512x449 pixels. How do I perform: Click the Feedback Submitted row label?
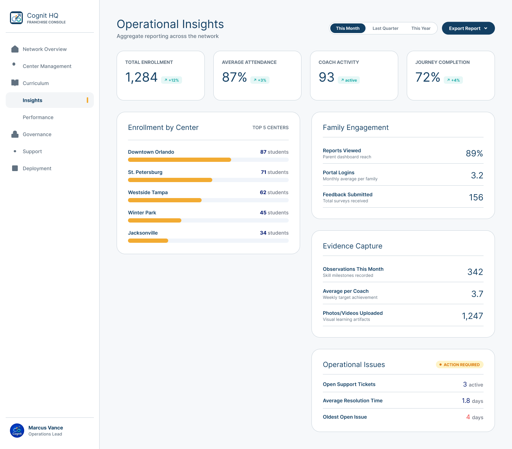coord(348,195)
